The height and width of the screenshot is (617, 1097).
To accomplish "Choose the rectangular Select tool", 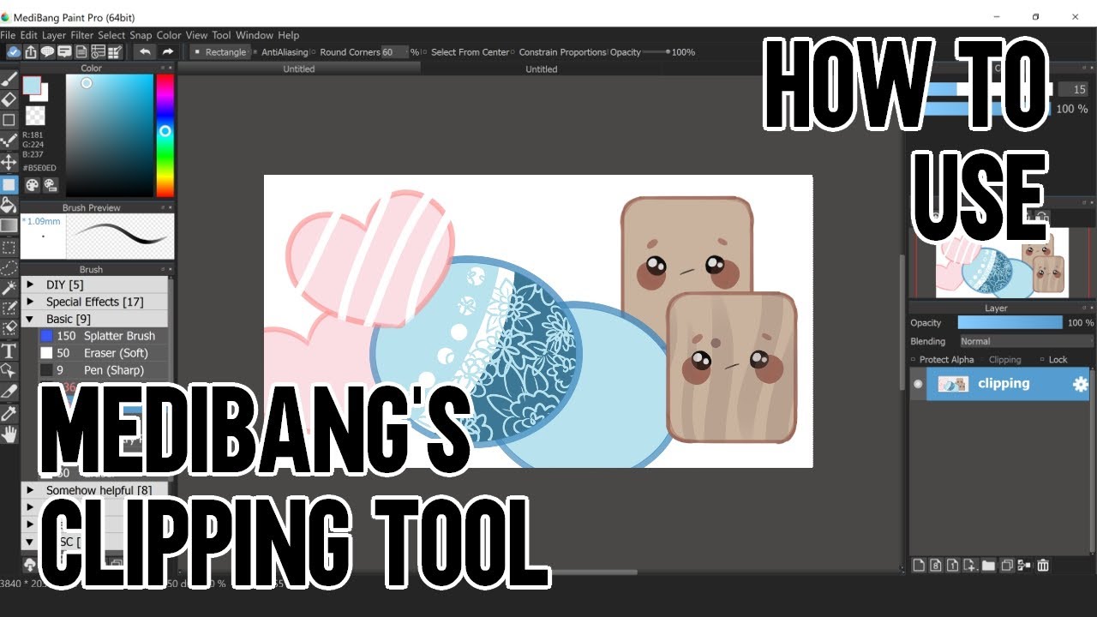I will tap(9, 247).
